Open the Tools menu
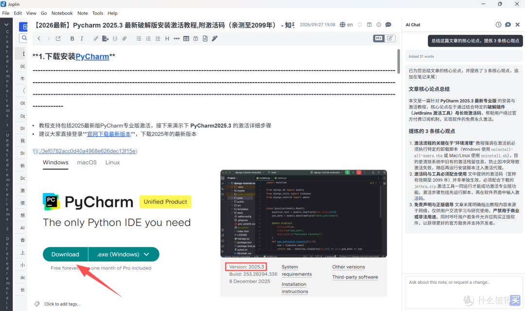This screenshot has width=525, height=311. pos(98,13)
